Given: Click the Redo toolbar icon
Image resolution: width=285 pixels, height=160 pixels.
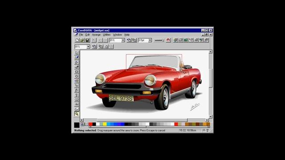Looking at the screenshot, I should coord(106,40).
